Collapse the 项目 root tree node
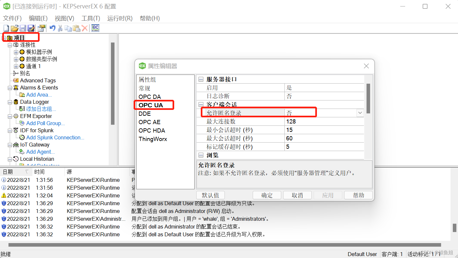This screenshot has height=258, width=458. pos(4,38)
